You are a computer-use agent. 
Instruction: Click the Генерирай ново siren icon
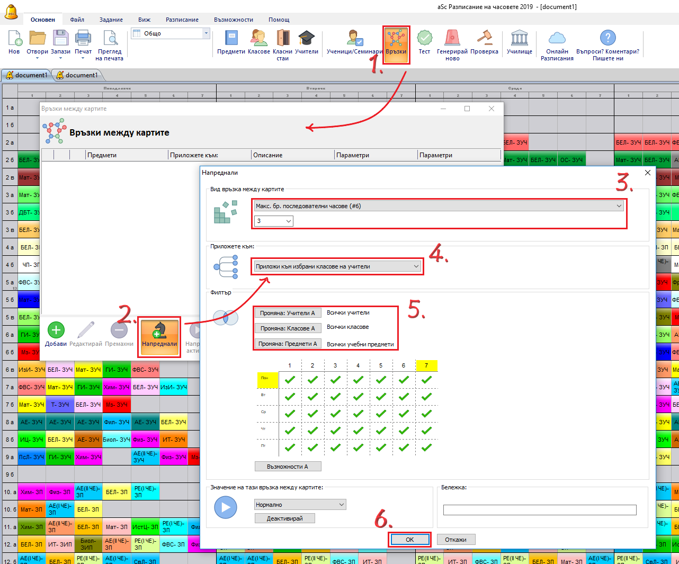(x=452, y=39)
